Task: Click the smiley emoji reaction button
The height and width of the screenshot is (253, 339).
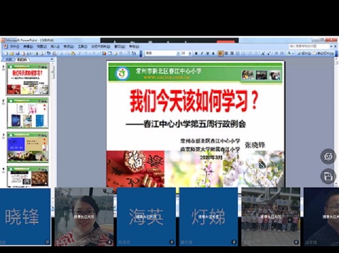Action: 328,156
